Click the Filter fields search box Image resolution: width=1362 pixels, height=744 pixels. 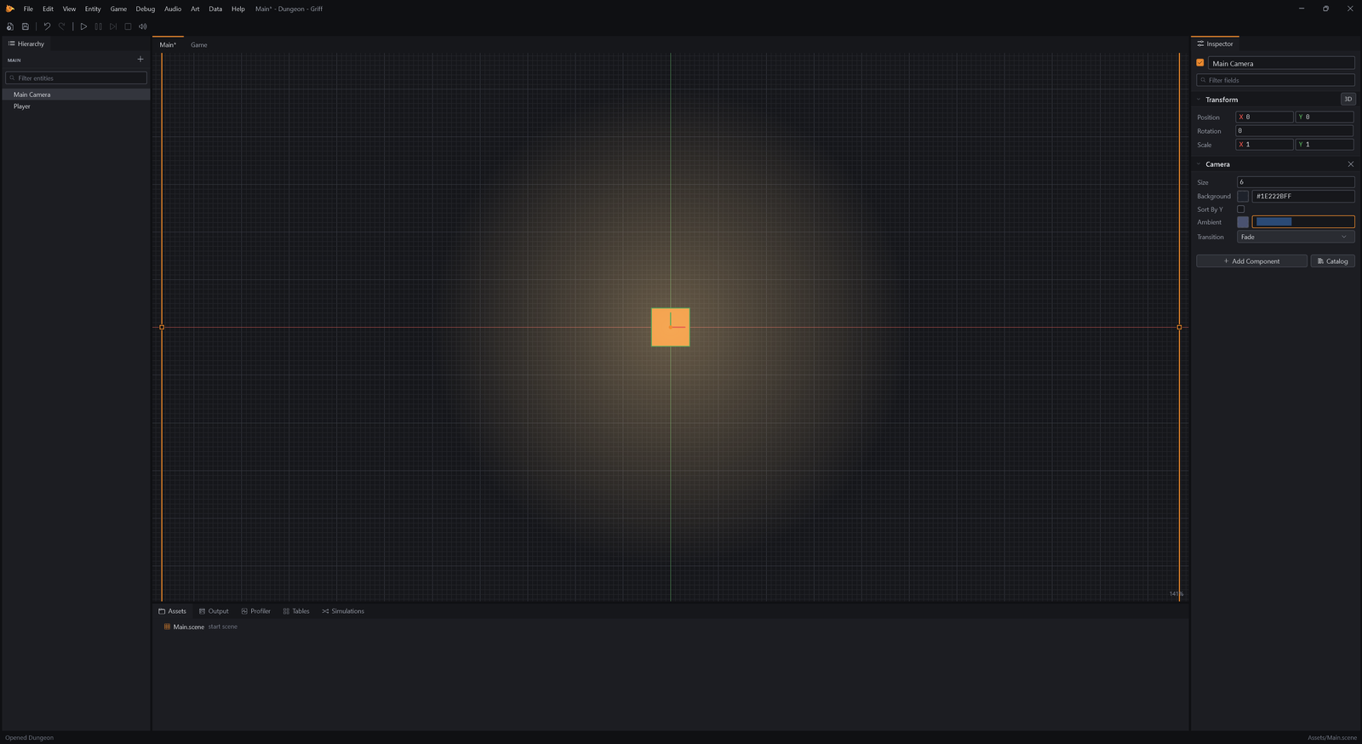[x=1275, y=80]
